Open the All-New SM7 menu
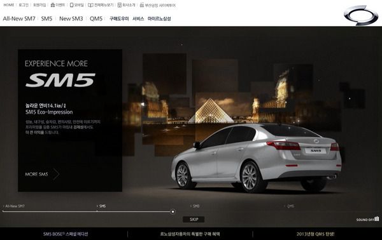This screenshot has height=240, width=382. click(x=19, y=18)
